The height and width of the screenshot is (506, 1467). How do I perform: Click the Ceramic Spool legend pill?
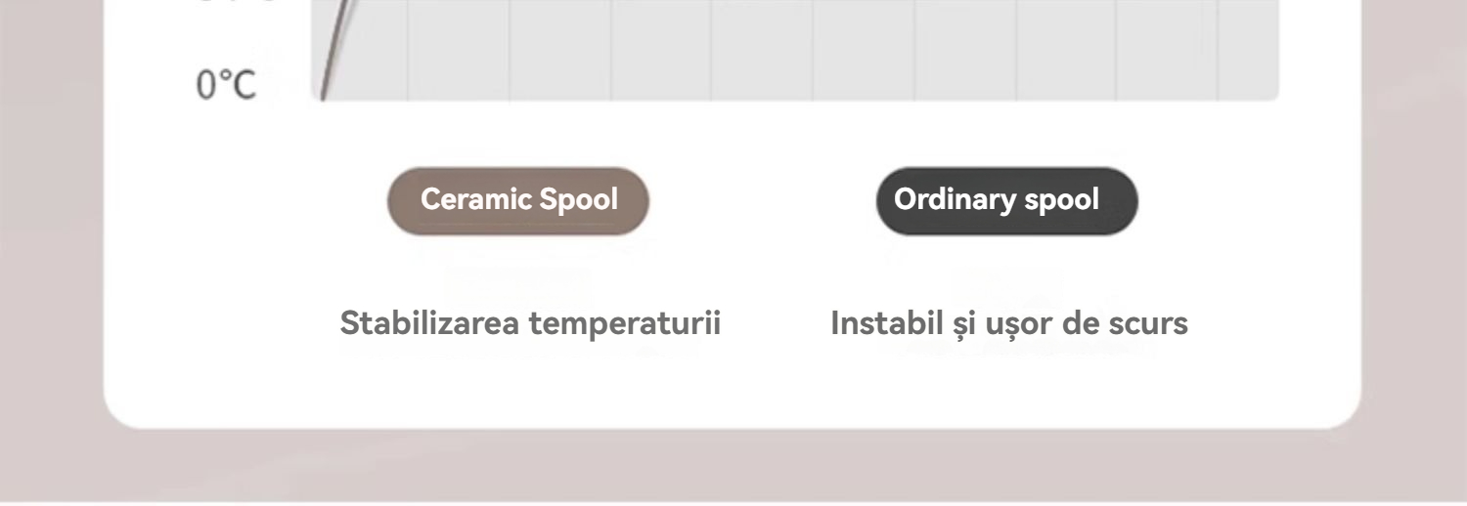(x=518, y=200)
